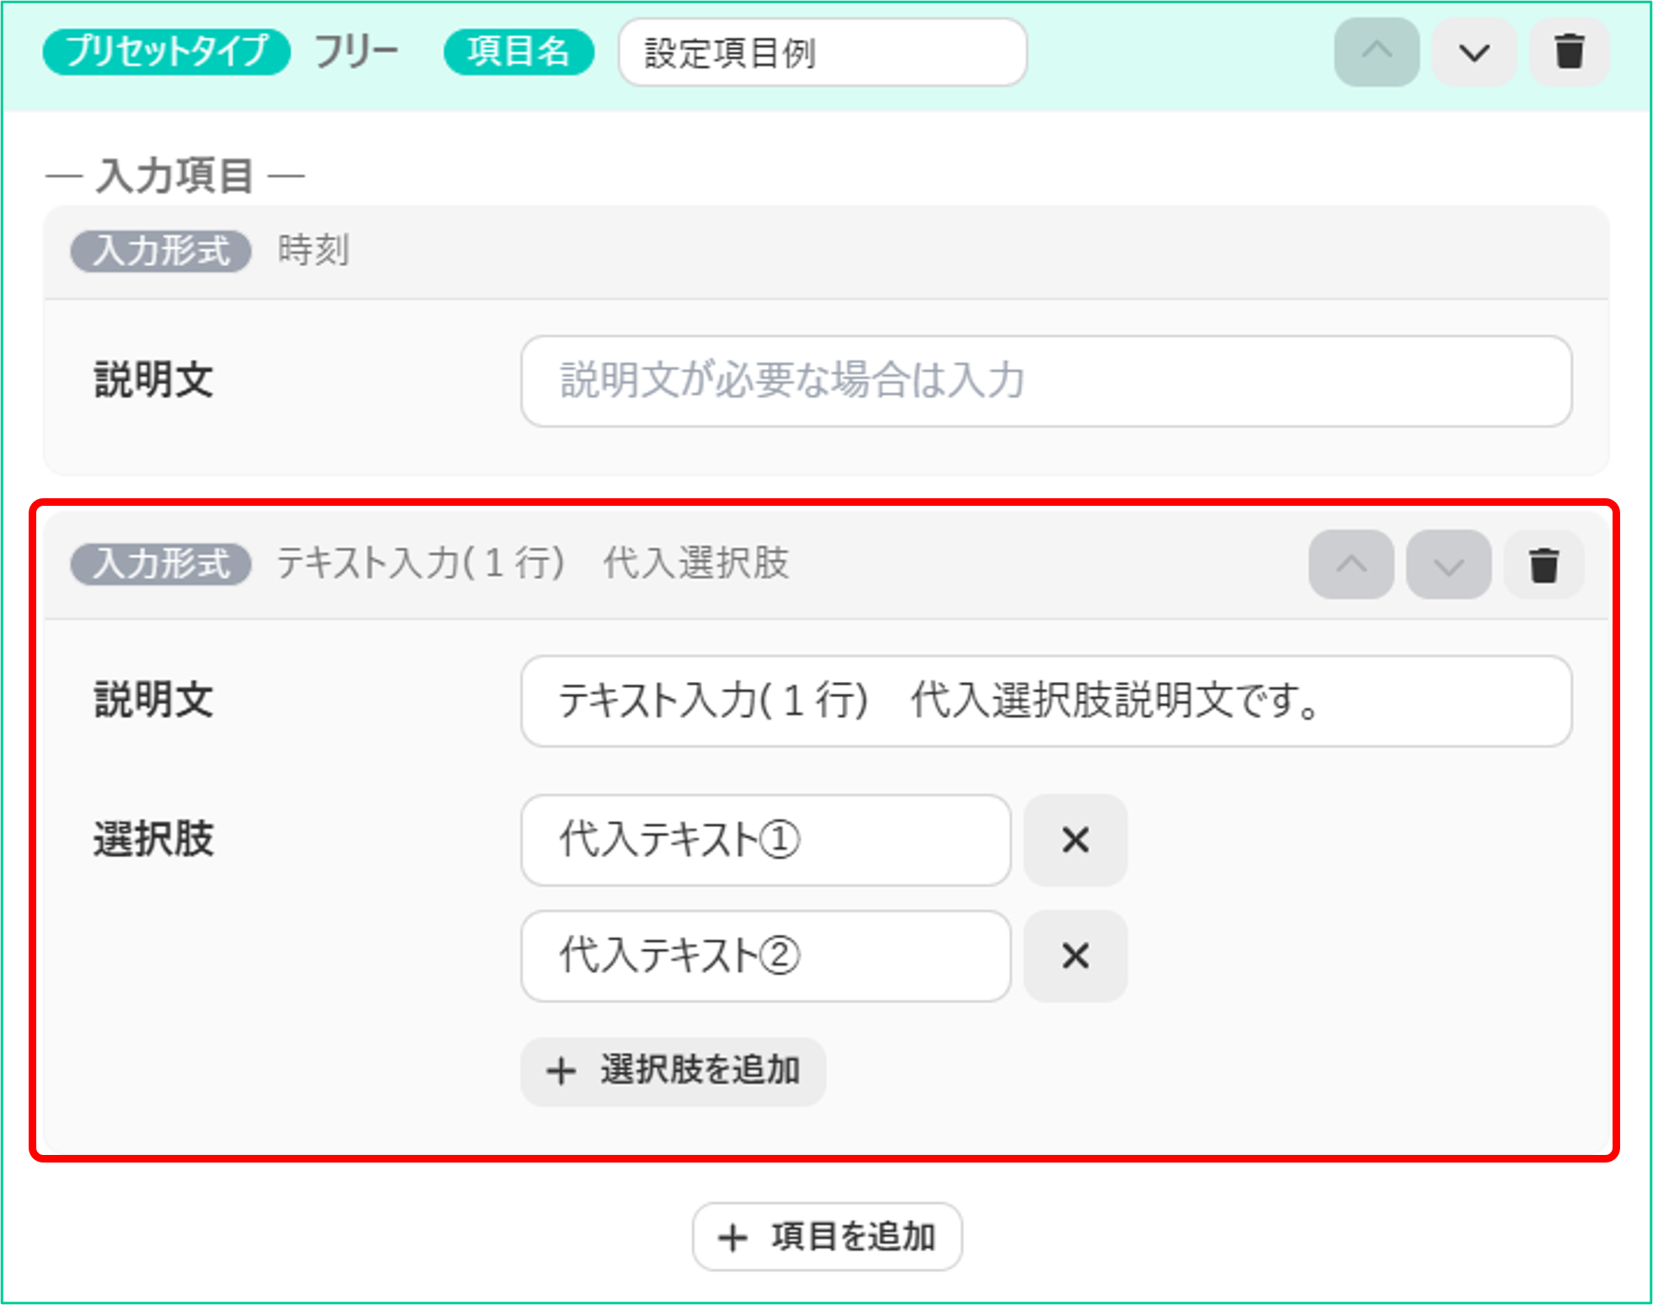
Task: Move the 代入選択肢 input item down
Action: pos(1448,565)
